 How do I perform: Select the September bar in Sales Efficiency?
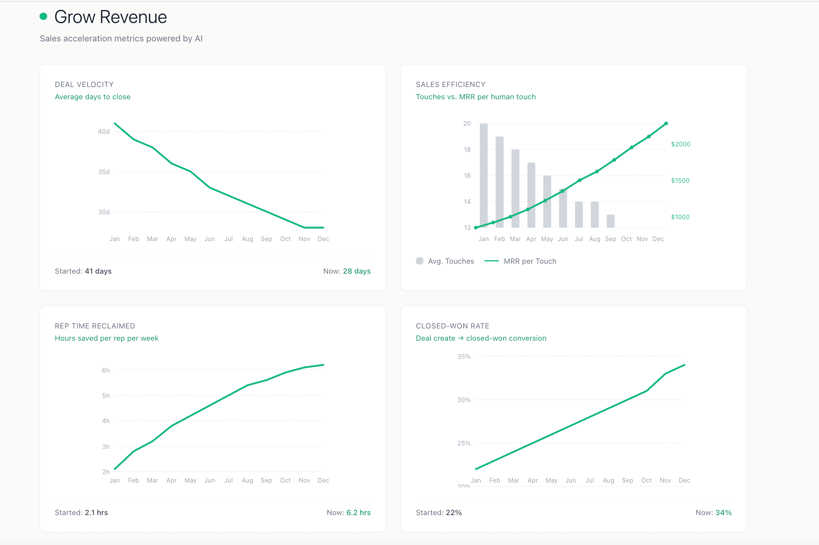coord(610,221)
